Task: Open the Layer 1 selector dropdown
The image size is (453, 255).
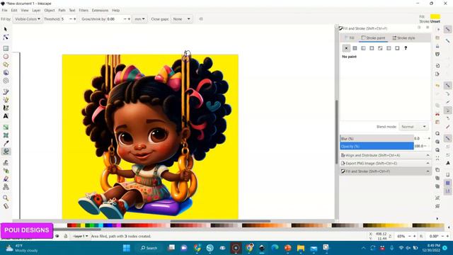Action: pyautogui.click(x=80, y=236)
